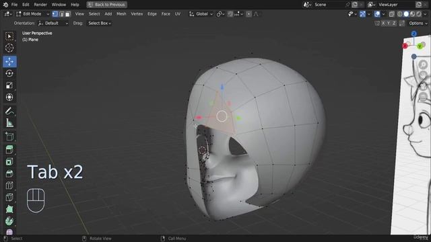Switch to vertex select mode
431x242 pixels.
tap(55, 14)
